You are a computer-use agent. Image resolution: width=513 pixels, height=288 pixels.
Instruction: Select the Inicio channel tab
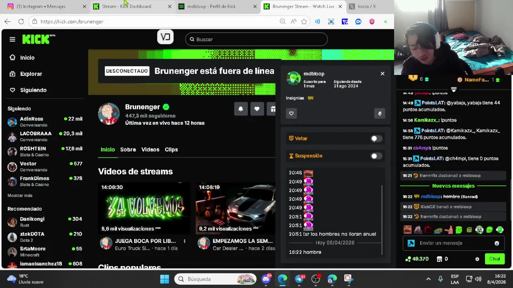pyautogui.click(x=107, y=150)
